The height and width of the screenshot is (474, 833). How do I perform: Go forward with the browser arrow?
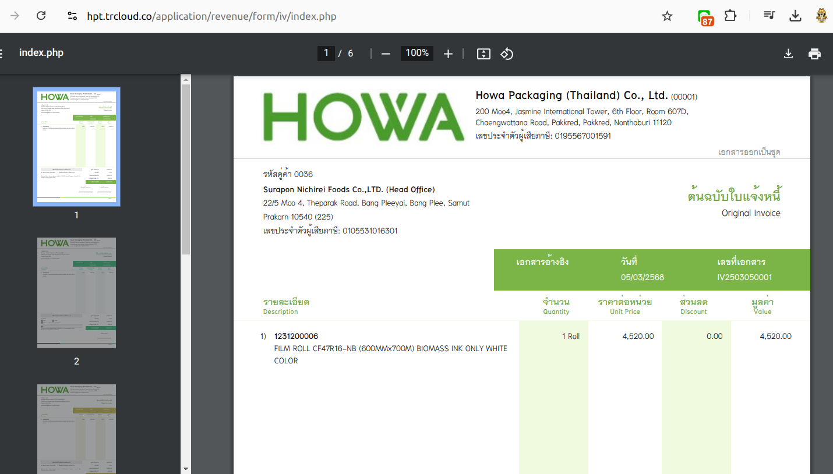coord(15,16)
